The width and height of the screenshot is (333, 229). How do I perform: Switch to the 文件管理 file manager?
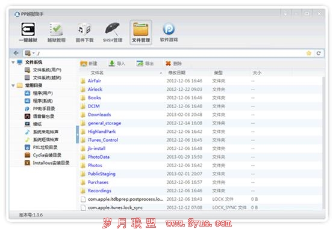[x=141, y=32]
